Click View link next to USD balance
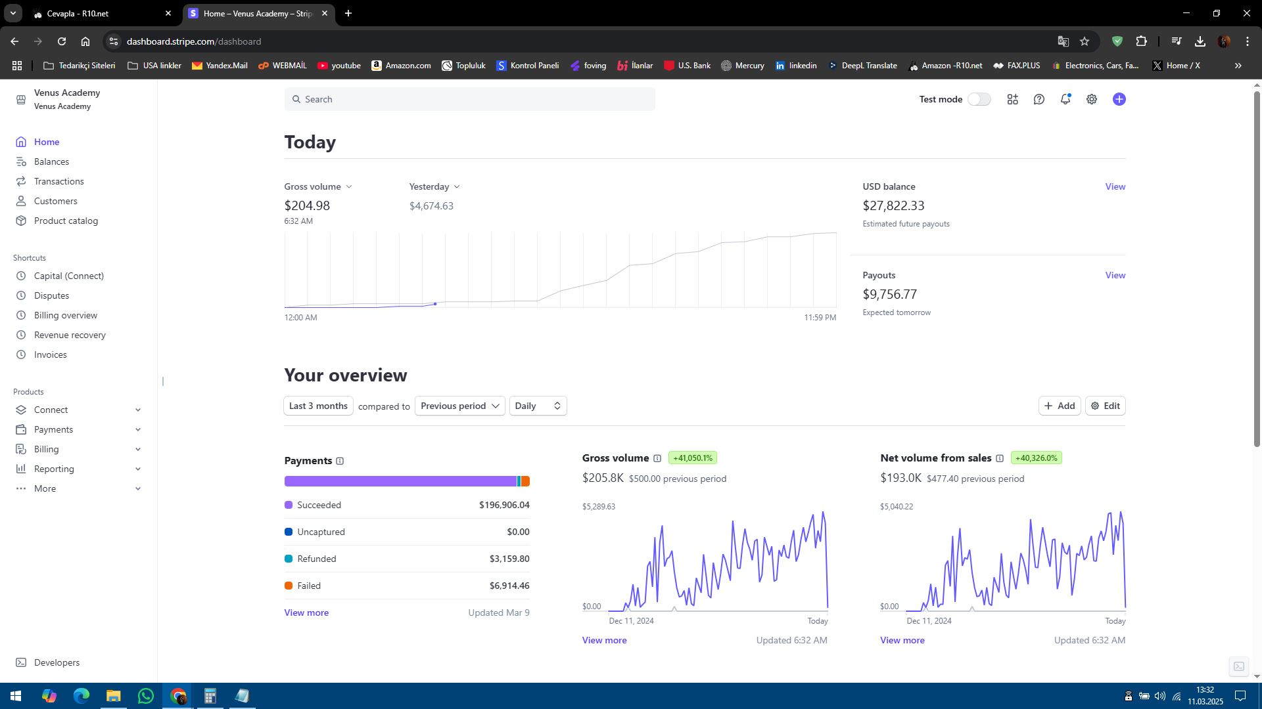Image resolution: width=1262 pixels, height=709 pixels. pyautogui.click(x=1115, y=186)
